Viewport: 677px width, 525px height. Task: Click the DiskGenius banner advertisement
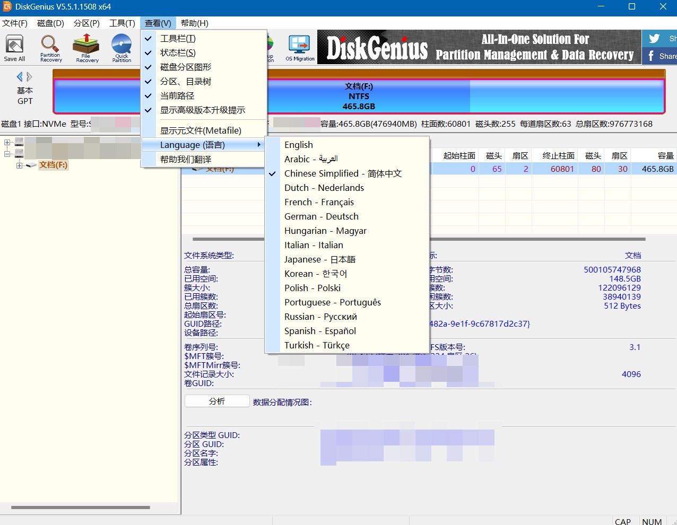(479, 47)
